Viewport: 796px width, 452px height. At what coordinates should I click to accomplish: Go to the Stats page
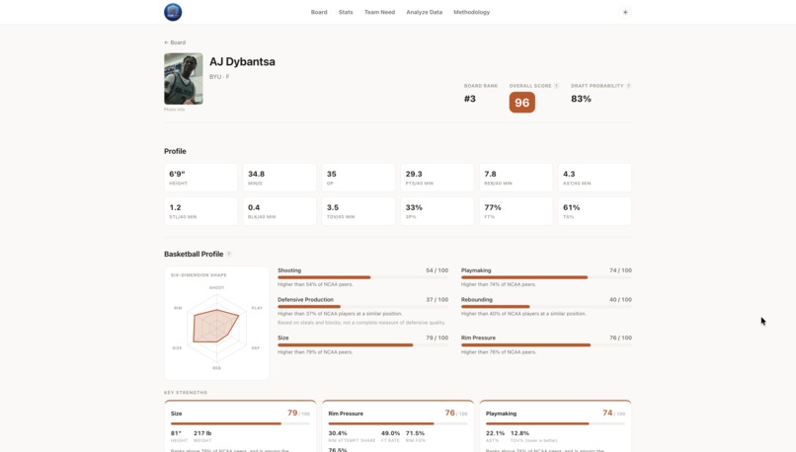[346, 12]
